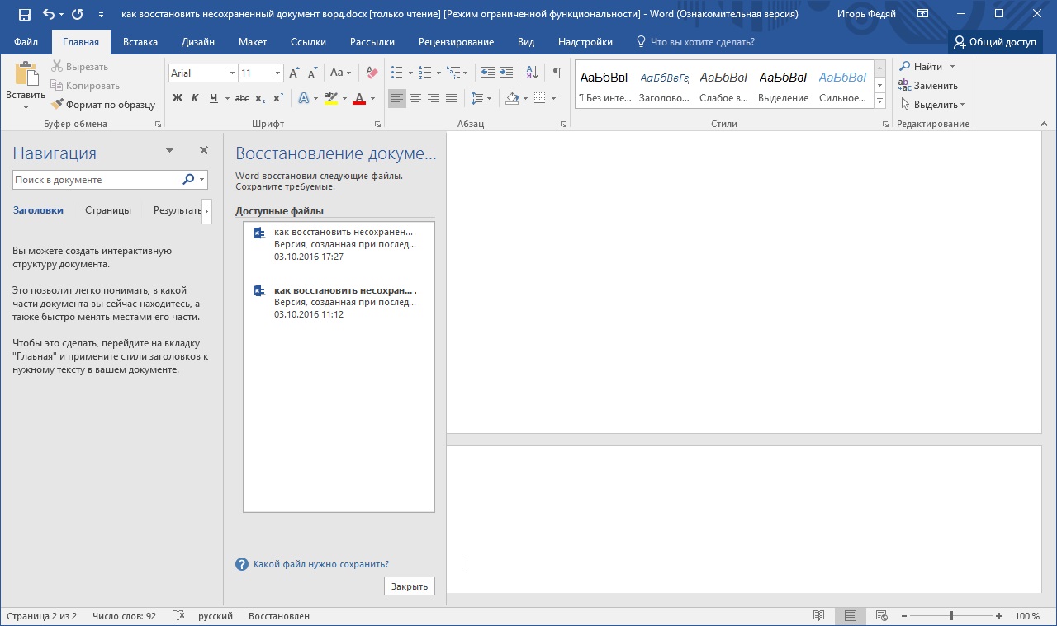Switch to the Вставка tab
Viewport: 1057px width, 626px height.
140,42
